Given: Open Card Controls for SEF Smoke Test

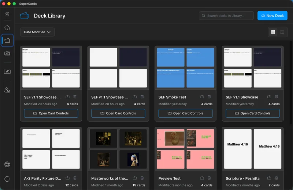Looking at the screenshot, I should (x=185, y=113).
